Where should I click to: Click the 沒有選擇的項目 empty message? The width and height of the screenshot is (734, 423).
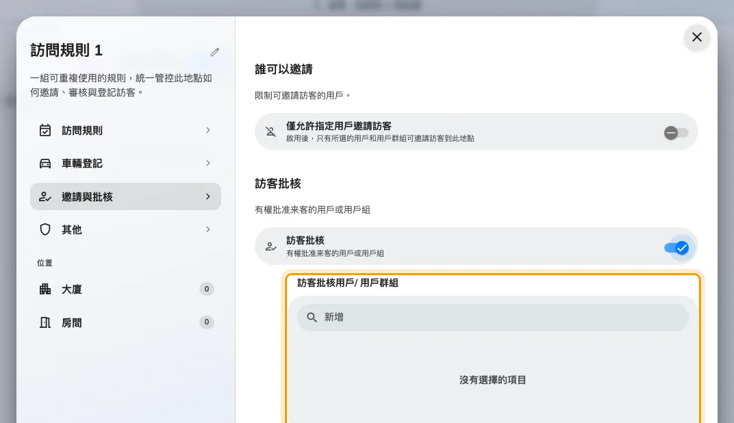[492, 380]
